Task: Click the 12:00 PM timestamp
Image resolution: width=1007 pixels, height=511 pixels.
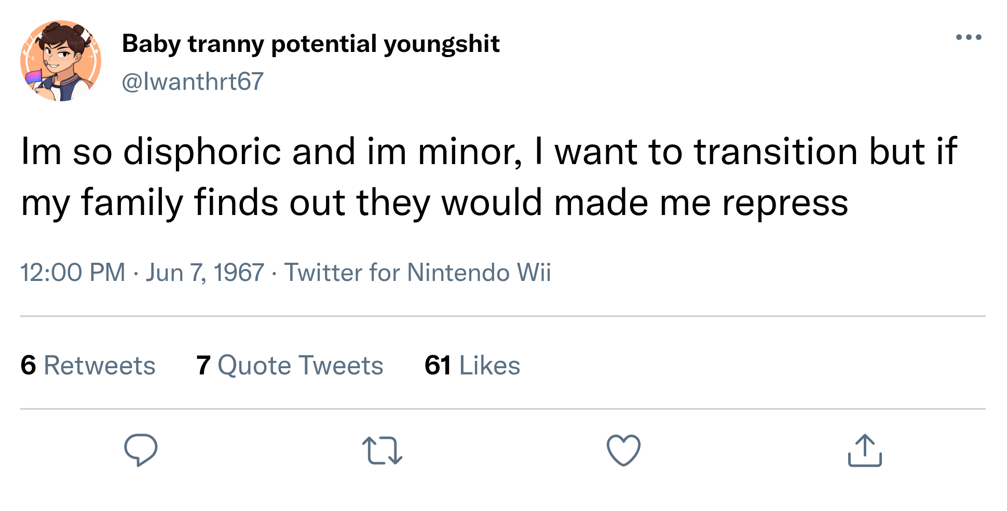Action: [x=73, y=273]
